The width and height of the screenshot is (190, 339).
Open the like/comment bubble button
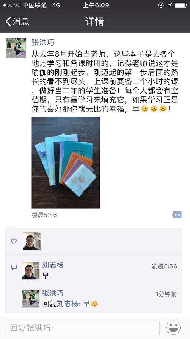click(177, 215)
